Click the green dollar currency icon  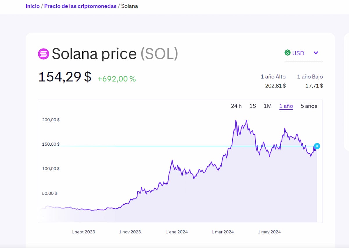coord(287,53)
